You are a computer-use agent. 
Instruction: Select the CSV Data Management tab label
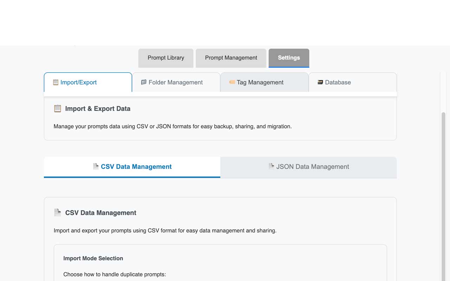click(x=136, y=167)
